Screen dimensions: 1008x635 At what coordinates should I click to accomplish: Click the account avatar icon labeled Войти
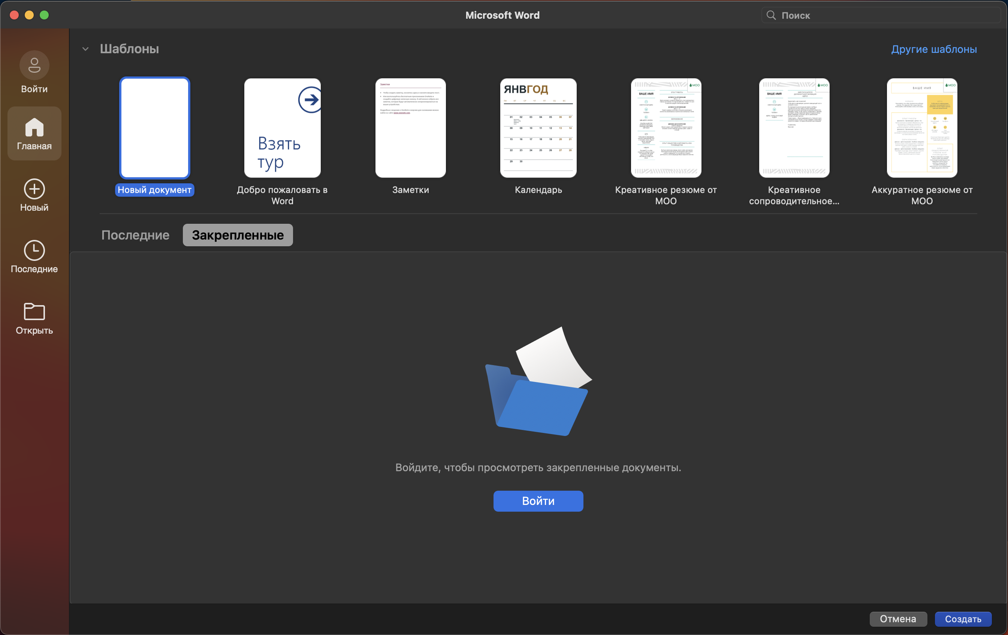34,65
